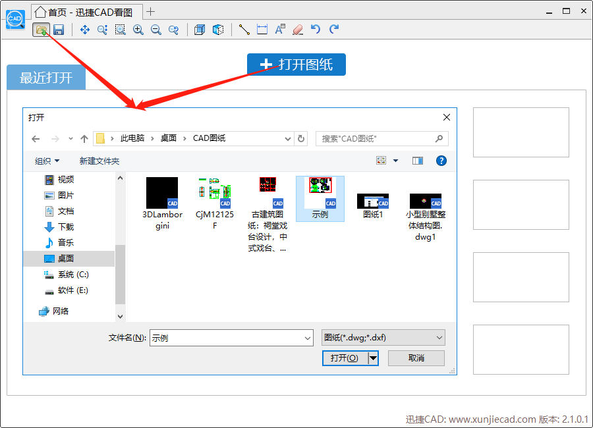Open the file type filter dropdown
Viewport: 593px width, 428px height.
pos(383,338)
